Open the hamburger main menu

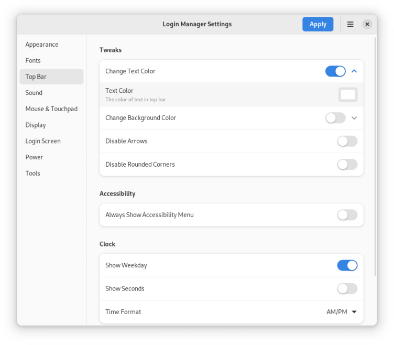(x=350, y=24)
